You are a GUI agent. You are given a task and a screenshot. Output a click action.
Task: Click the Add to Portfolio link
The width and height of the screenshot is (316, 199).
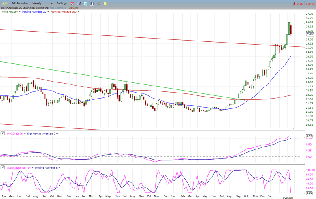(x=58, y=7)
